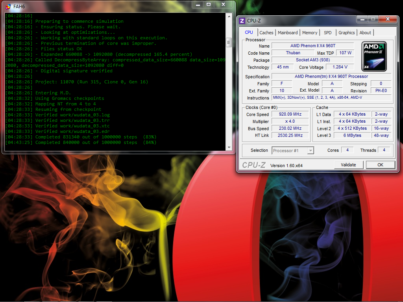Click the Preparing to commence simulation line
The height and width of the screenshot is (302, 403).
(64, 21)
